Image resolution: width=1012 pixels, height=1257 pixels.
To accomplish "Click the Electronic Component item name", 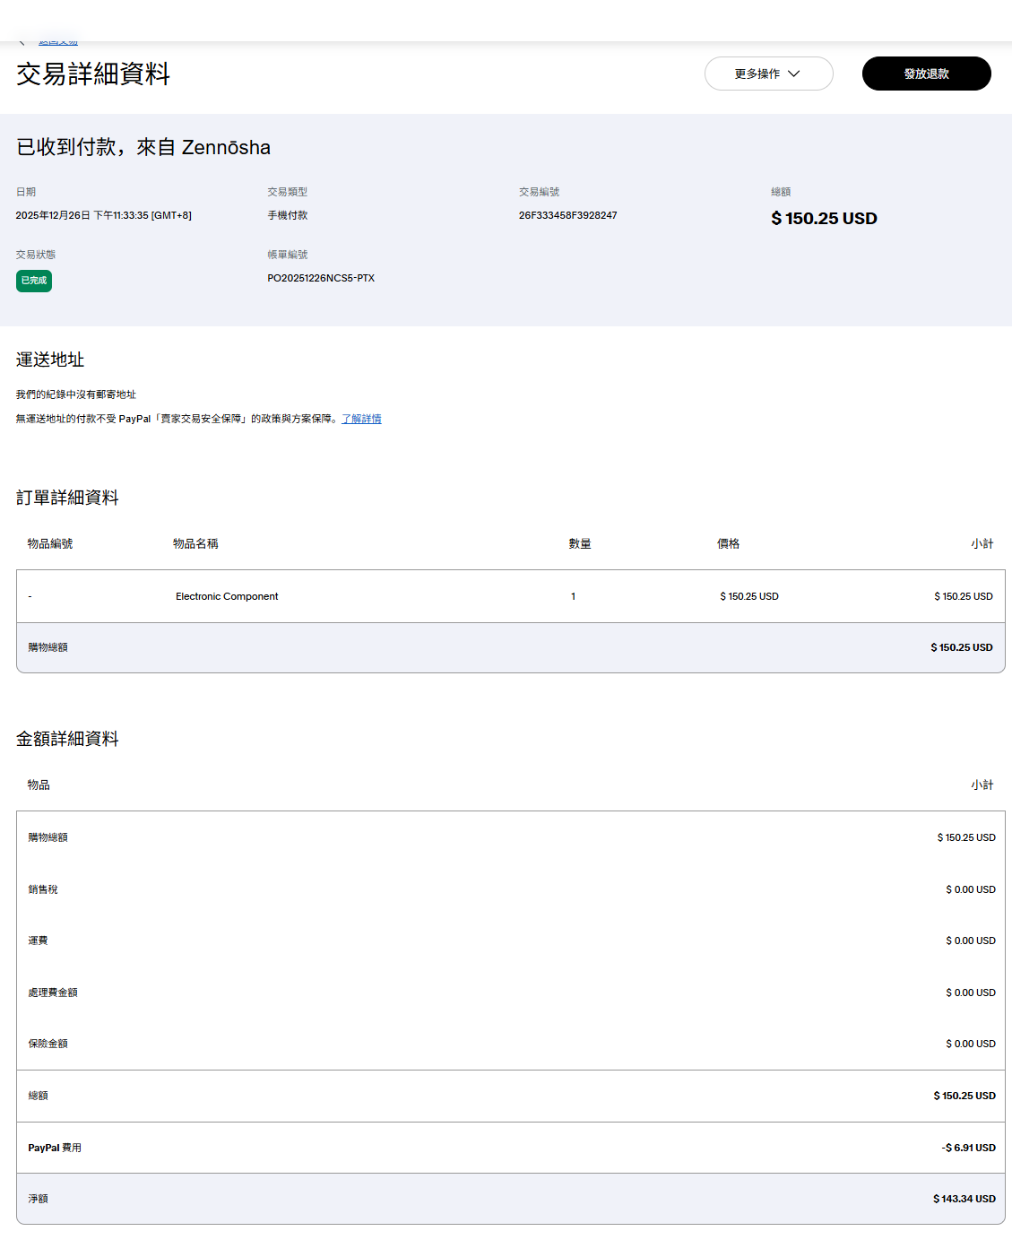I will pos(227,596).
